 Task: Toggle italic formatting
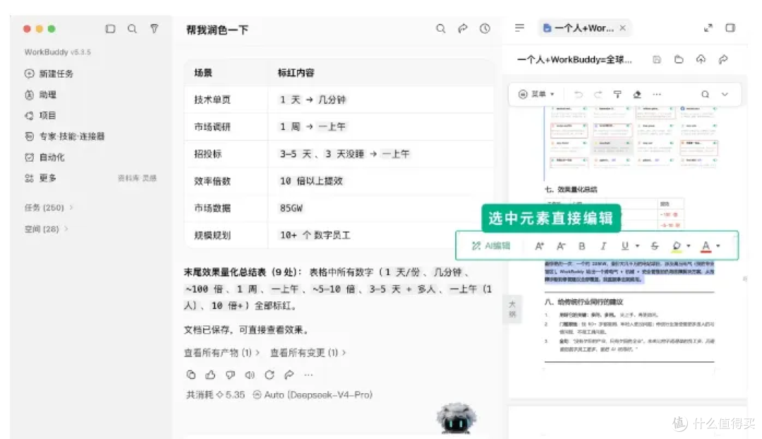603,246
